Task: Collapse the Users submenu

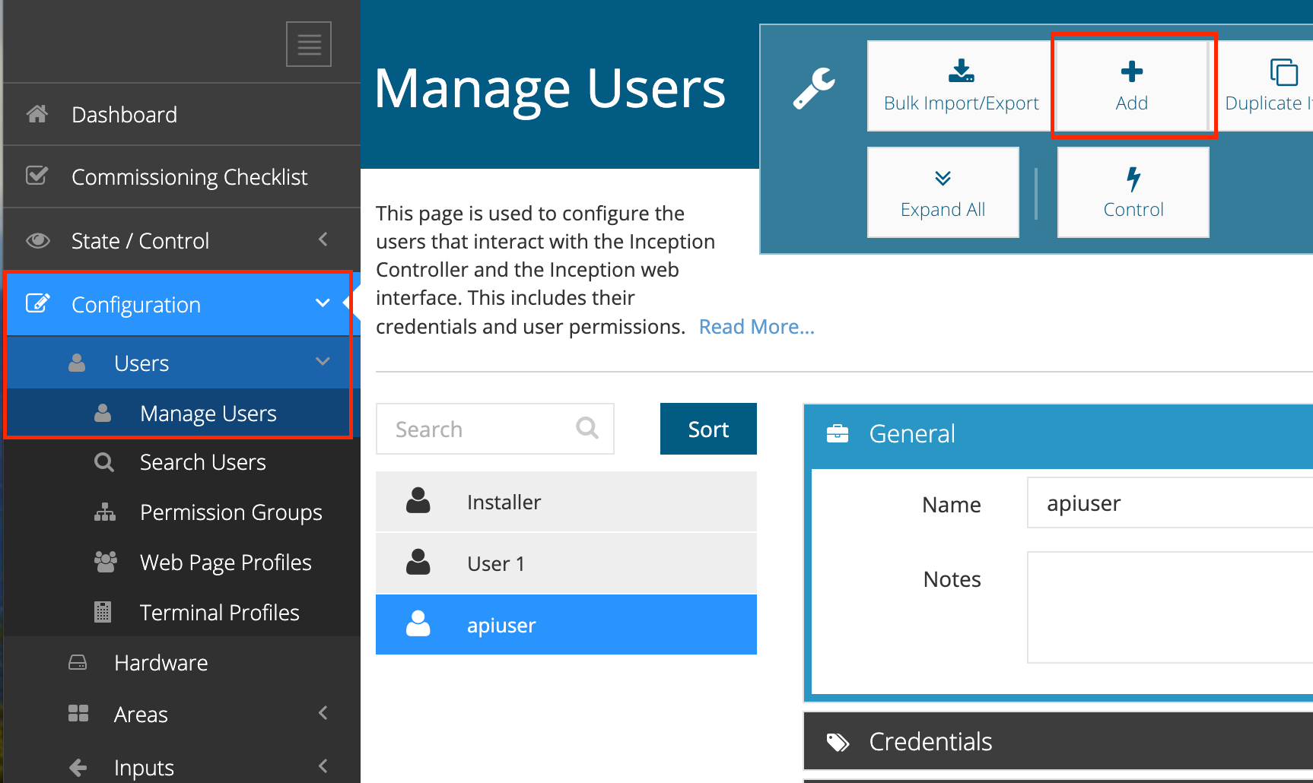Action: [x=323, y=363]
